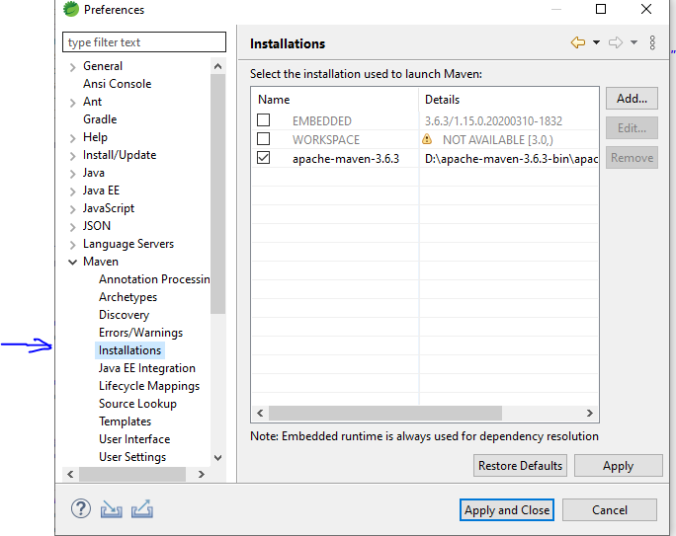Click the D:\apache-maven-3.6.3-bin path cell
The image size is (676, 536).
511,159
